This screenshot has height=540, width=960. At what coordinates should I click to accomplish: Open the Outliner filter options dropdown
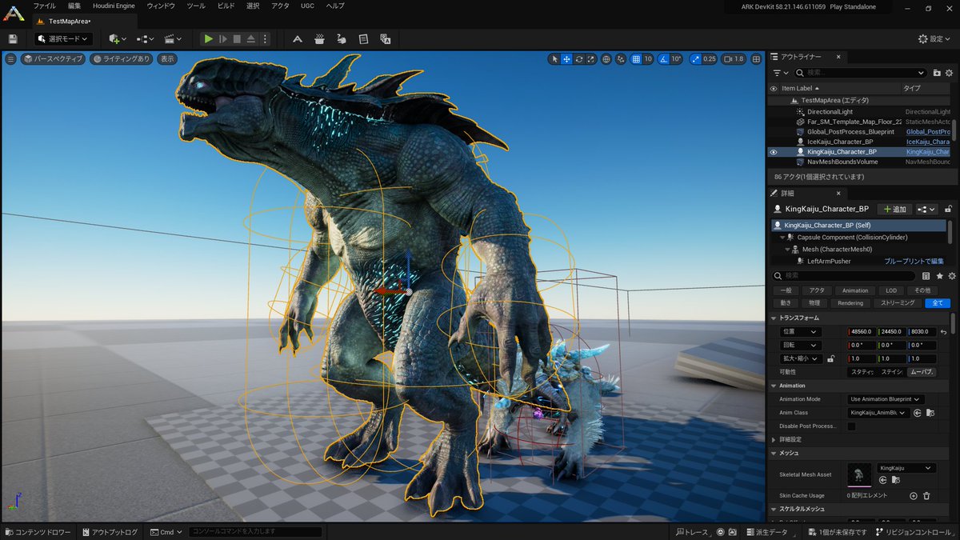click(x=780, y=73)
